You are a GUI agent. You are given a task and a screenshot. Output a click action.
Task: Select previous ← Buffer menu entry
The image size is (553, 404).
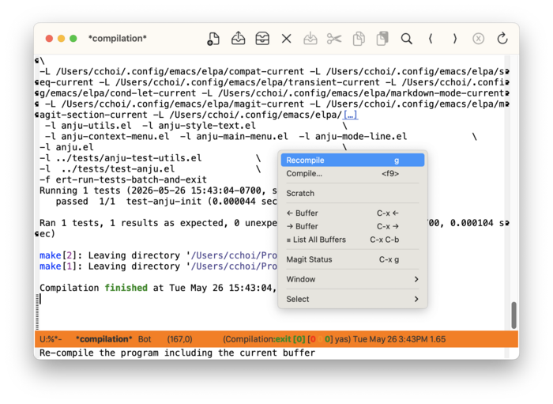352,213
